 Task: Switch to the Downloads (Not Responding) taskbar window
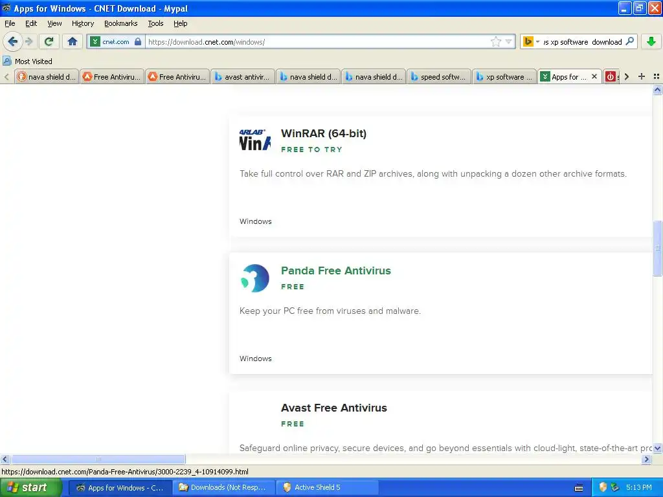224,488
